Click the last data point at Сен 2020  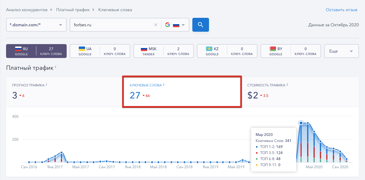pyautogui.click(x=347, y=159)
